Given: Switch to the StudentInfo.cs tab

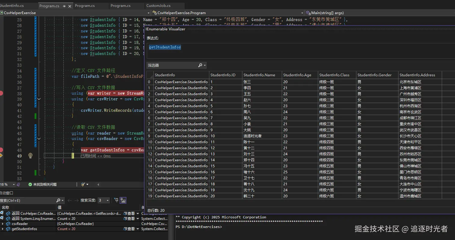Looking at the screenshot, I should [x=12, y=6].
